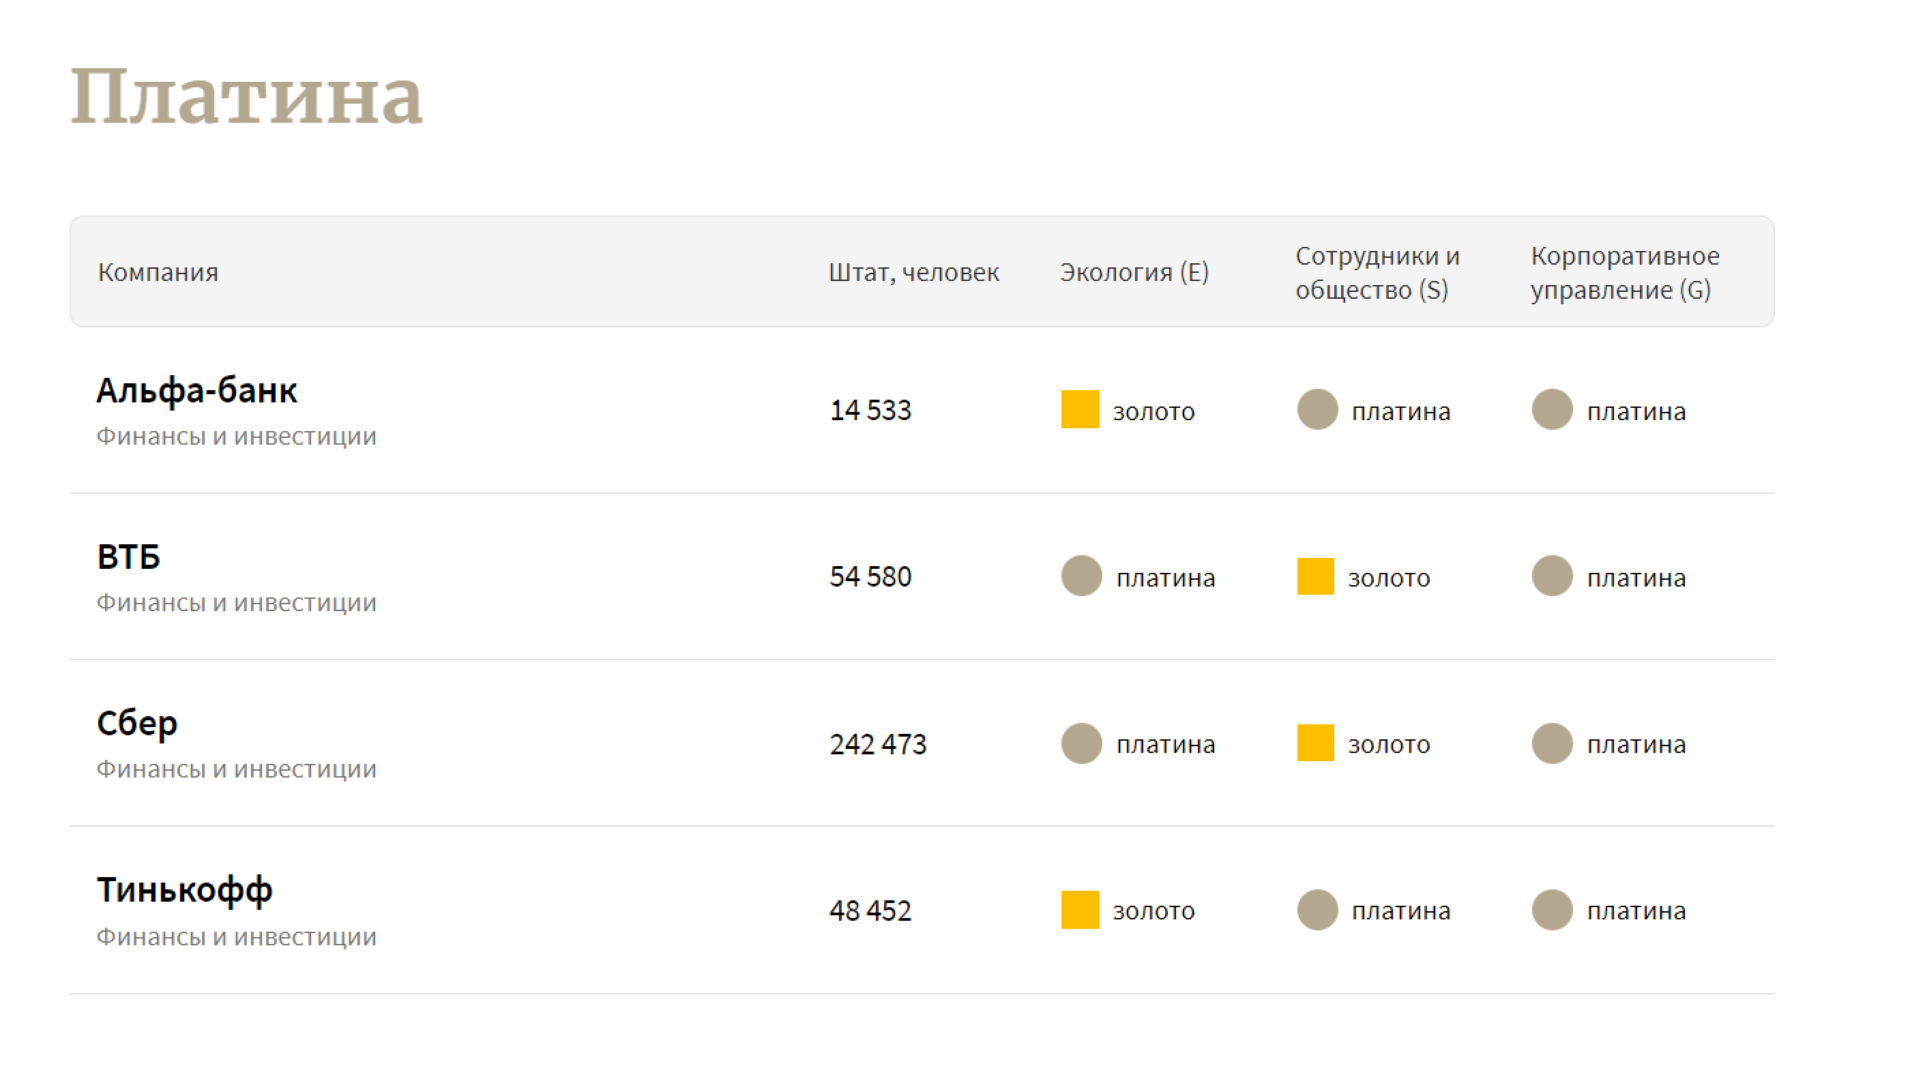Screen dimensions: 1910x1079
Task: Click Альфа-банк platinum circle under Сотрудники и общество
Action: coord(1317,409)
